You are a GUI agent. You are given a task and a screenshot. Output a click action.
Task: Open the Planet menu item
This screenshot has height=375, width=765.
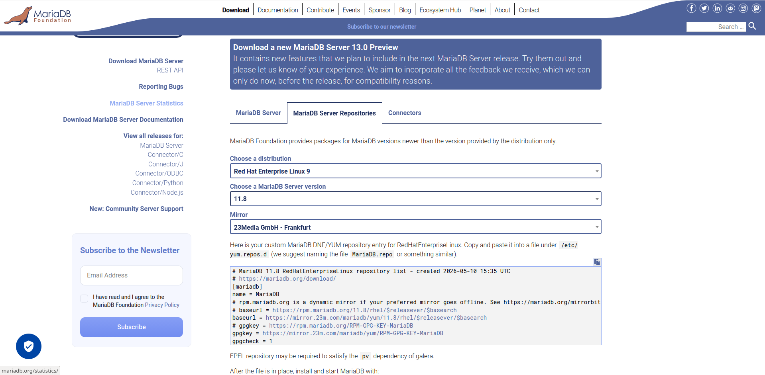click(x=478, y=10)
